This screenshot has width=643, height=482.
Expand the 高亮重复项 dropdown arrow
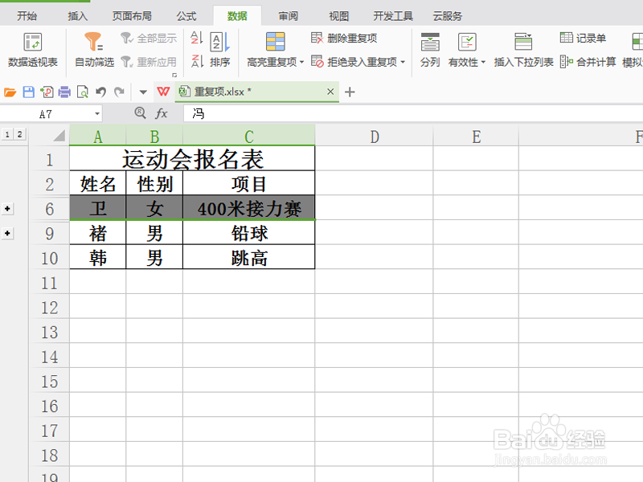(302, 63)
